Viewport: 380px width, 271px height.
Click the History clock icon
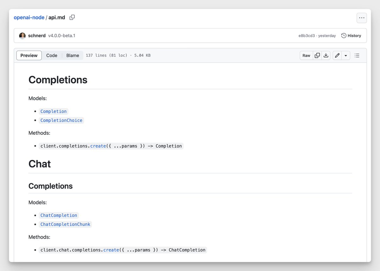pos(344,35)
